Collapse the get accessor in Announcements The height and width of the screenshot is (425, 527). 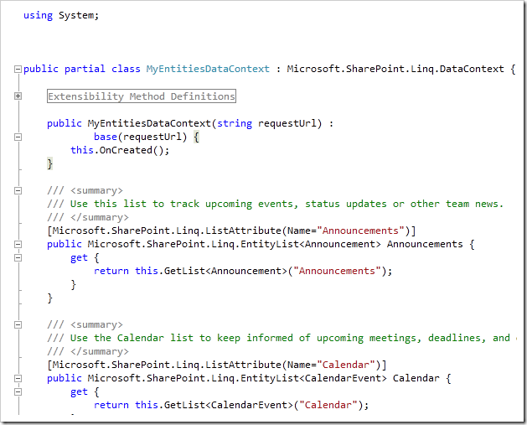pos(18,257)
